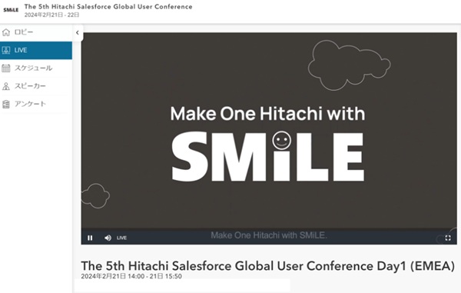Click the LIVE indicator in player
The image size is (461, 293).
click(121, 238)
